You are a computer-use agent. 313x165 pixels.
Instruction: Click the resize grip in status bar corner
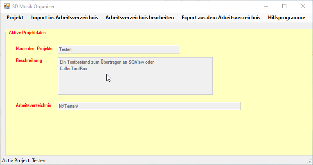point(309,161)
